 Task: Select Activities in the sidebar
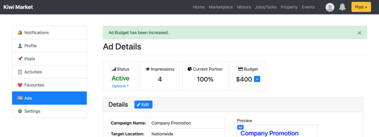(49, 72)
